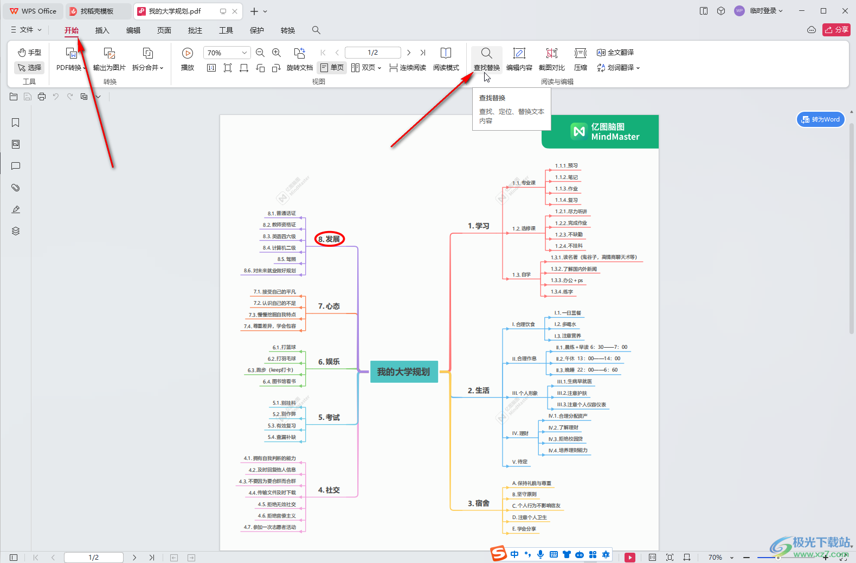Click the zoom out magnifier icon
The height and width of the screenshot is (563, 856).
[x=260, y=53]
